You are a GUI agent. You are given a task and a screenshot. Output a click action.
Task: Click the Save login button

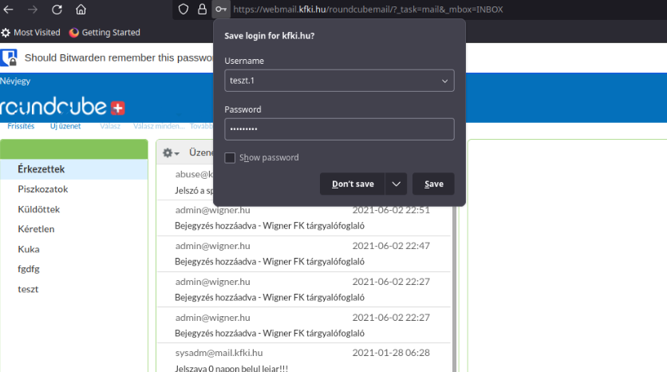tap(433, 184)
